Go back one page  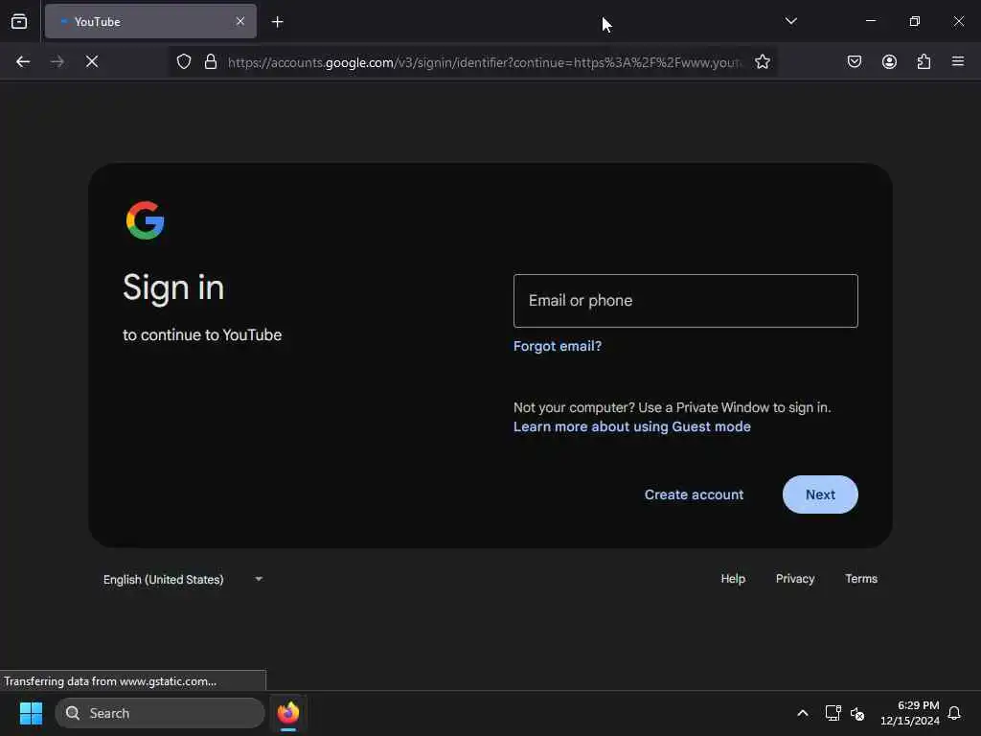[23, 61]
